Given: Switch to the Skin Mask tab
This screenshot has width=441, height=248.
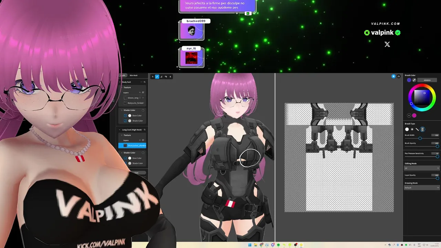Looking at the screenshot, I should pyautogui.click(x=133, y=75).
